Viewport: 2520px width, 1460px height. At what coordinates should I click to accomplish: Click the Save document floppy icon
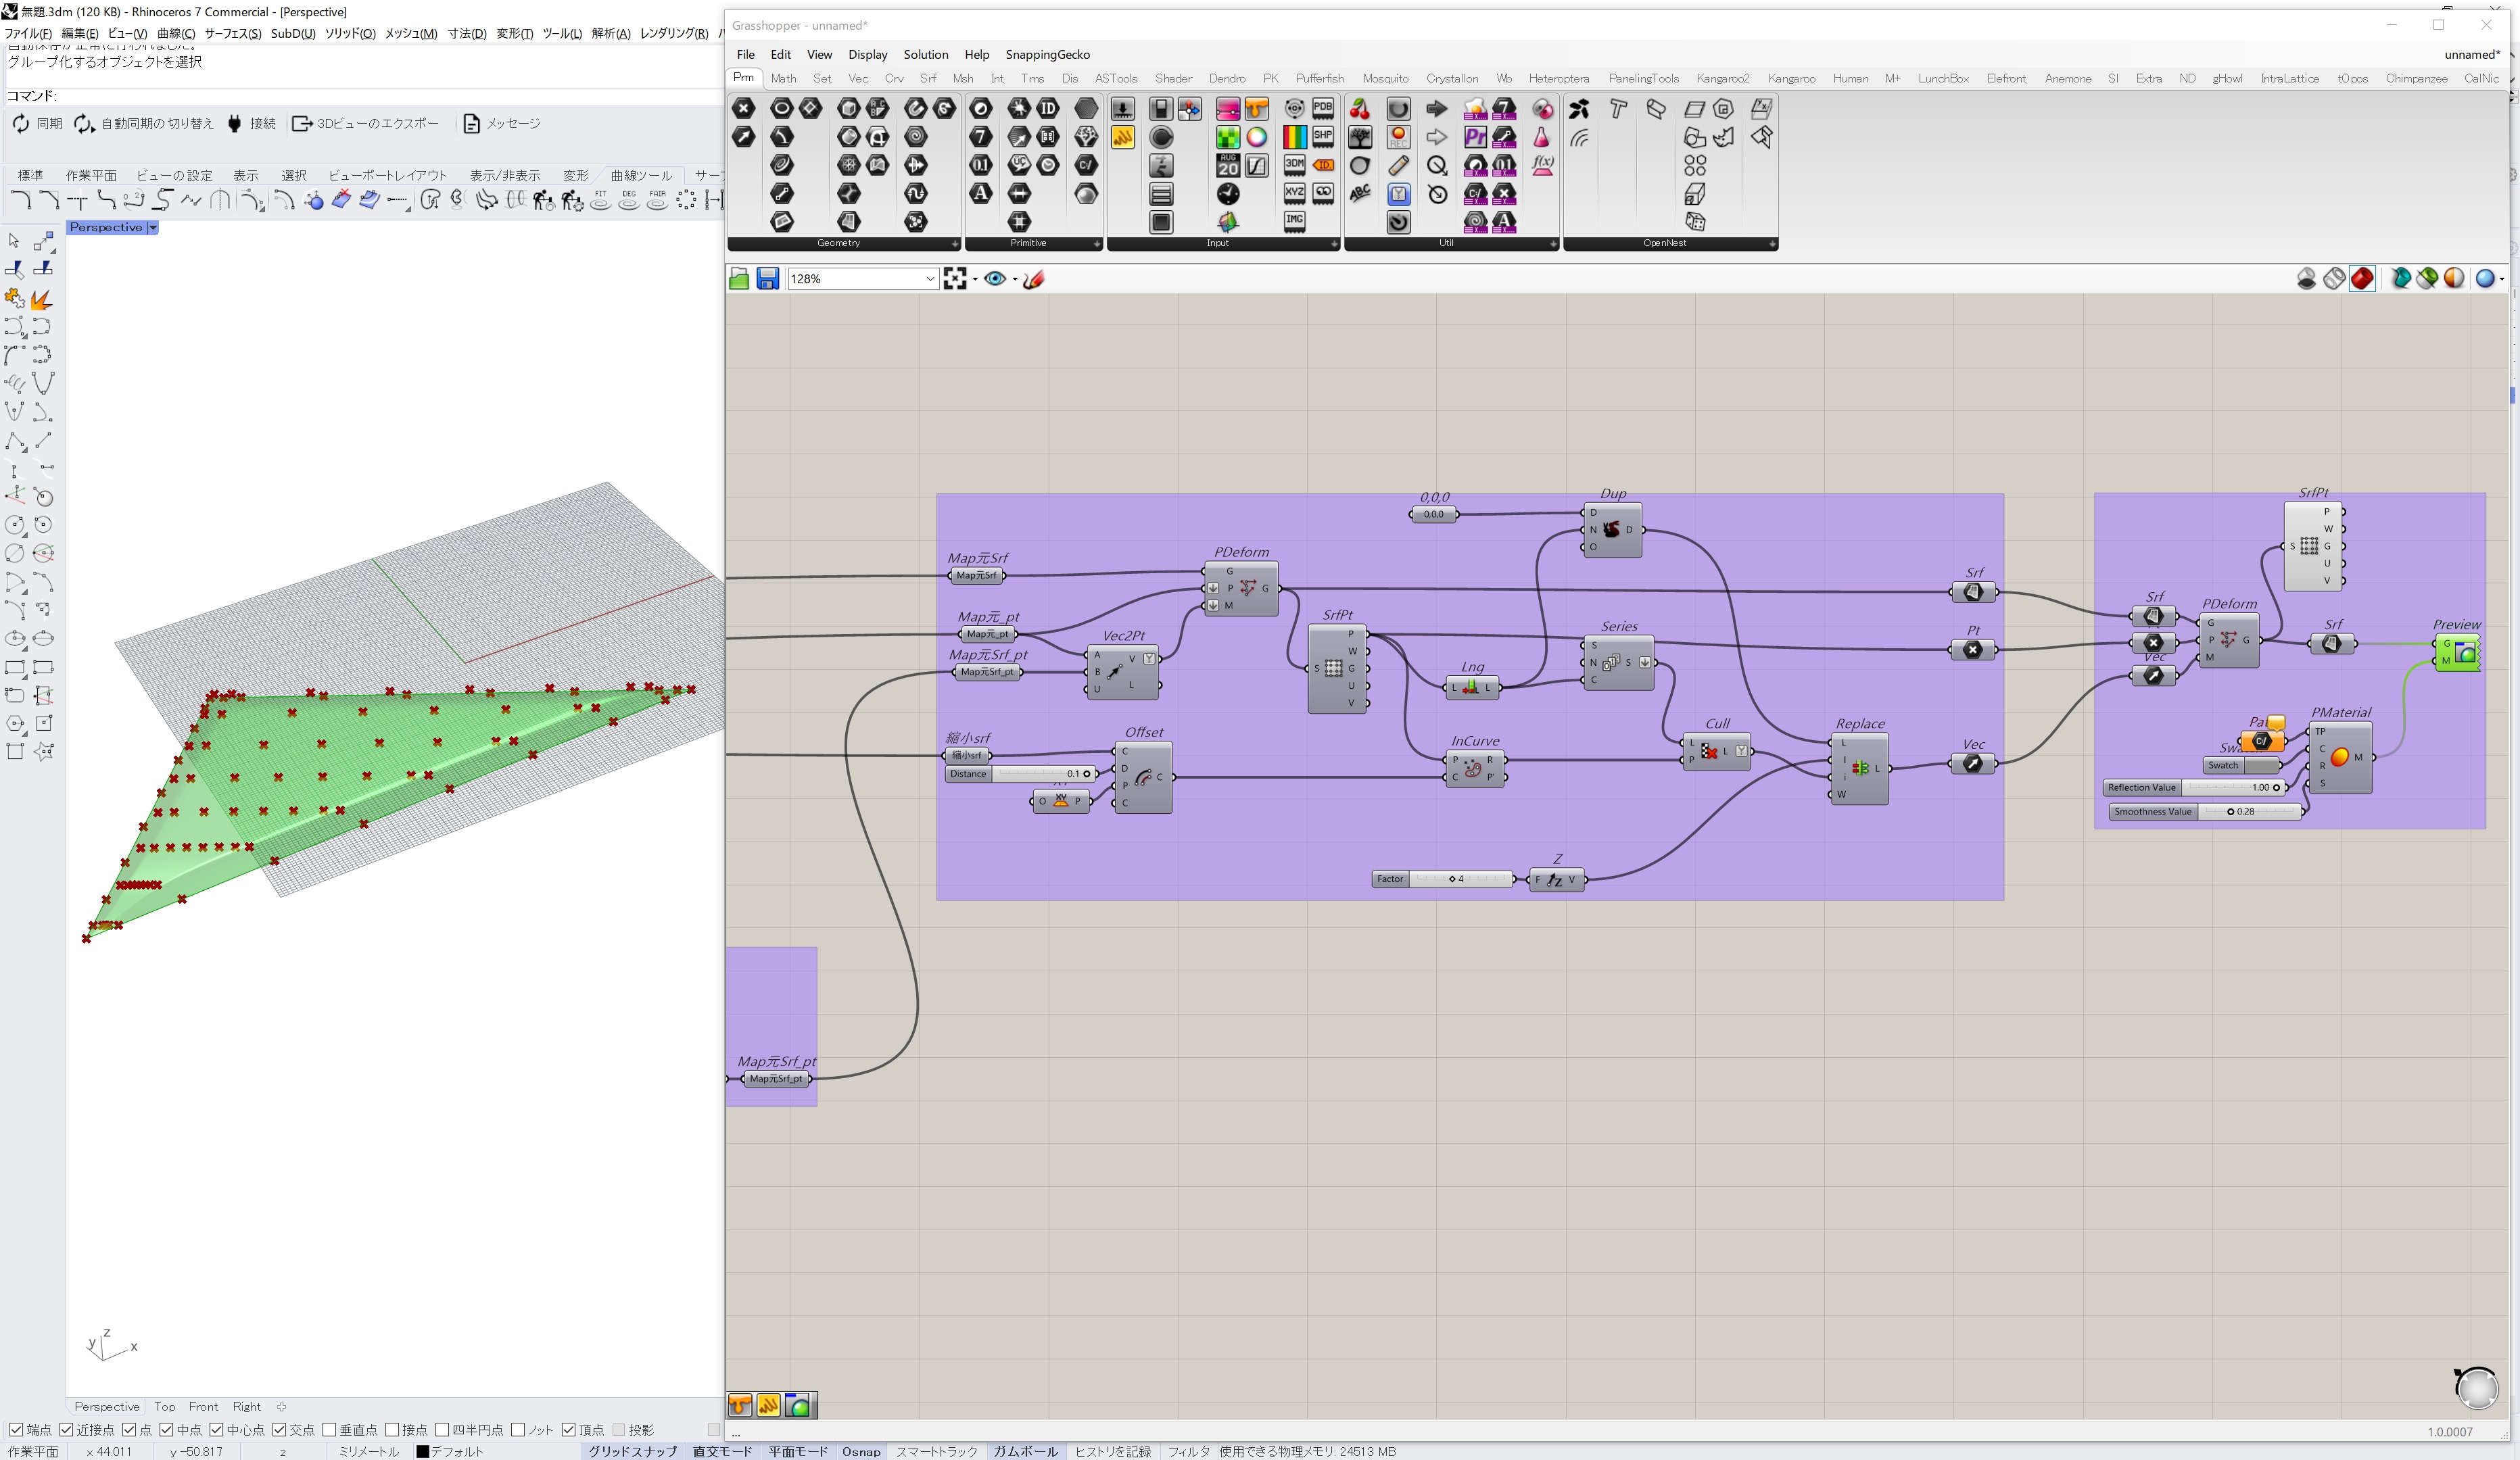click(767, 279)
